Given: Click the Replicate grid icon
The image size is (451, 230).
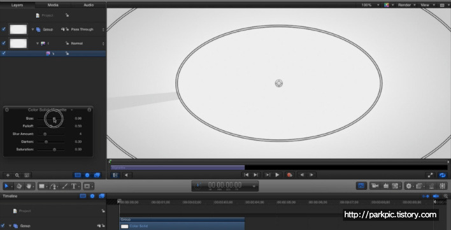Looking at the screenshot, I should [x=443, y=186].
